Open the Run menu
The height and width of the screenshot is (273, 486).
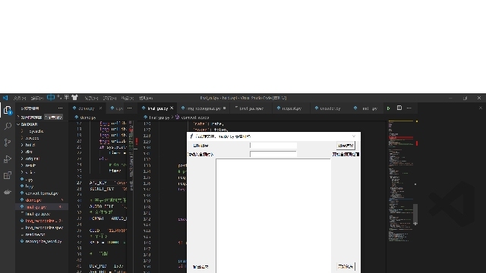(x=109, y=98)
